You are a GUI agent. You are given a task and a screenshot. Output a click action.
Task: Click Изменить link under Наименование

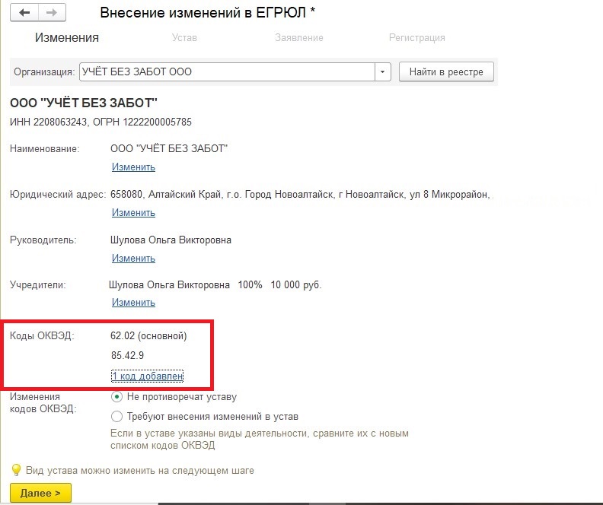(x=133, y=167)
